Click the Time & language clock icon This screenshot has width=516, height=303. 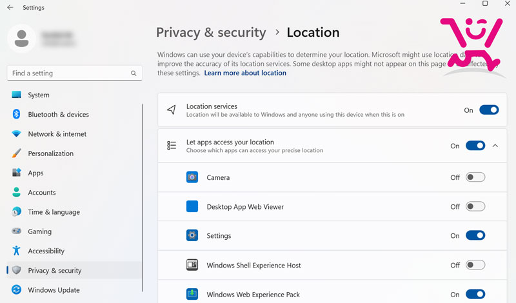17,211
